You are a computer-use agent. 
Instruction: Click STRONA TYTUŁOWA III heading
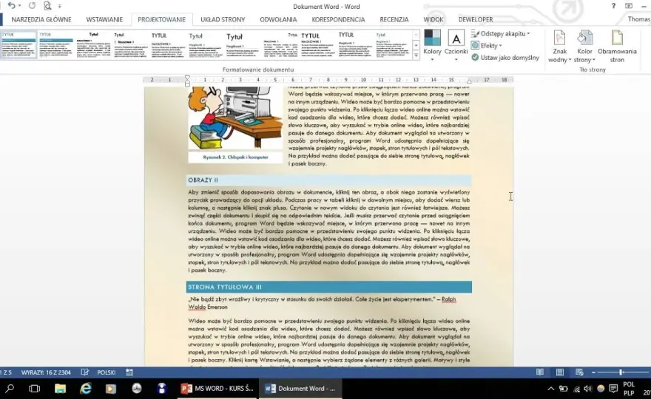pyautogui.click(x=225, y=287)
